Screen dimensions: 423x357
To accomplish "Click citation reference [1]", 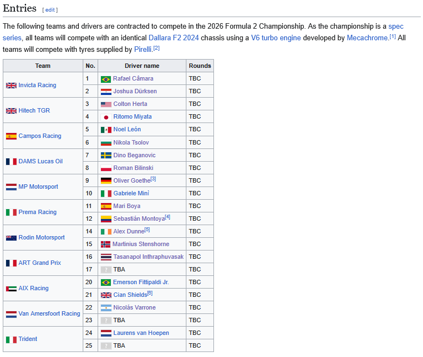I will (393, 36).
